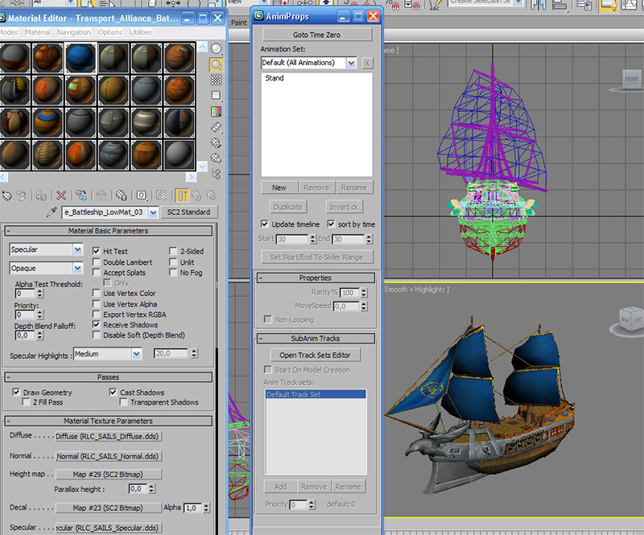The height and width of the screenshot is (535, 644).
Task: Expand the Specular Highlights Medium dropdown
Action: coord(136,353)
